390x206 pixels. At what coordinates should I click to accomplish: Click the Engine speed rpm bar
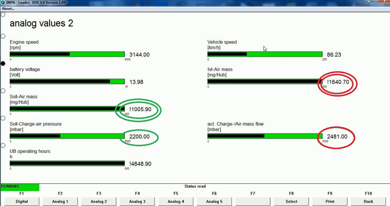[67, 54]
